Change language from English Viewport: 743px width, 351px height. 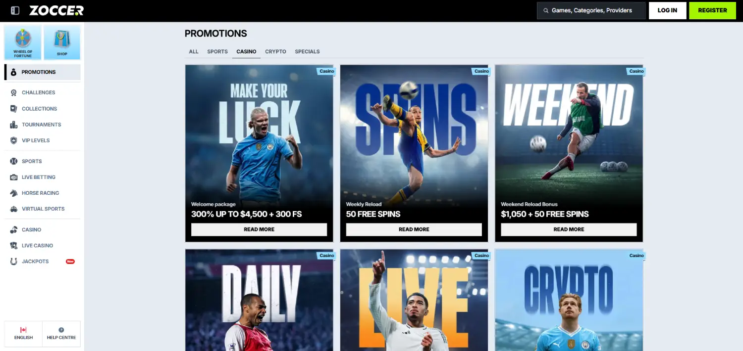click(23, 333)
